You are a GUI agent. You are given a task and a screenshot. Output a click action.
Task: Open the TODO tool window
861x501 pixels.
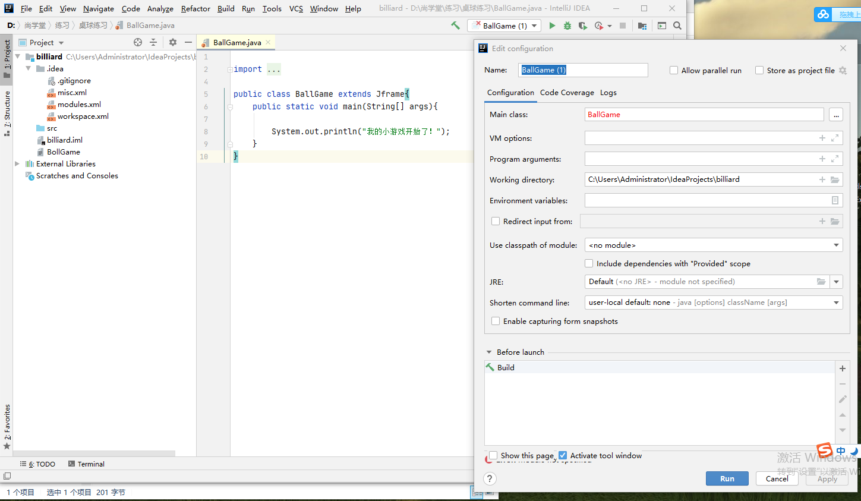point(37,464)
